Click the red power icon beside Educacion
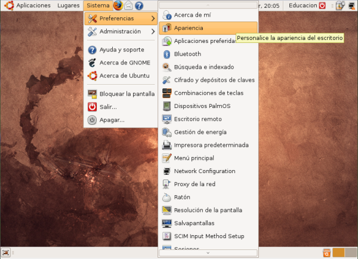The height and width of the screenshot is (259, 358). (323, 5)
